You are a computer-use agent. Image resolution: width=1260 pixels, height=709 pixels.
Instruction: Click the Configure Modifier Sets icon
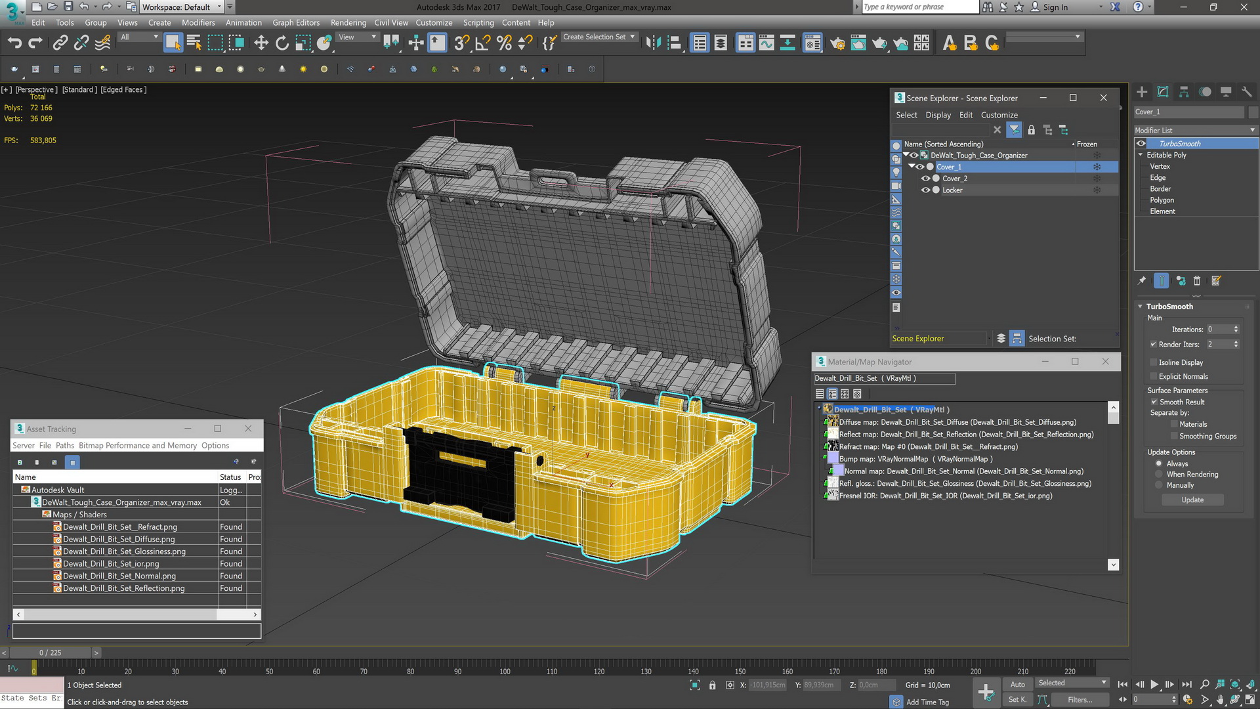point(1216,281)
